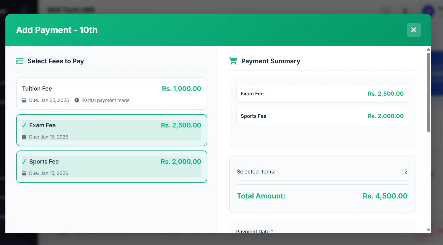Screen dimensions: 443x245
Task: Click the shopping cart Payment Summary icon
Action: (233, 61)
